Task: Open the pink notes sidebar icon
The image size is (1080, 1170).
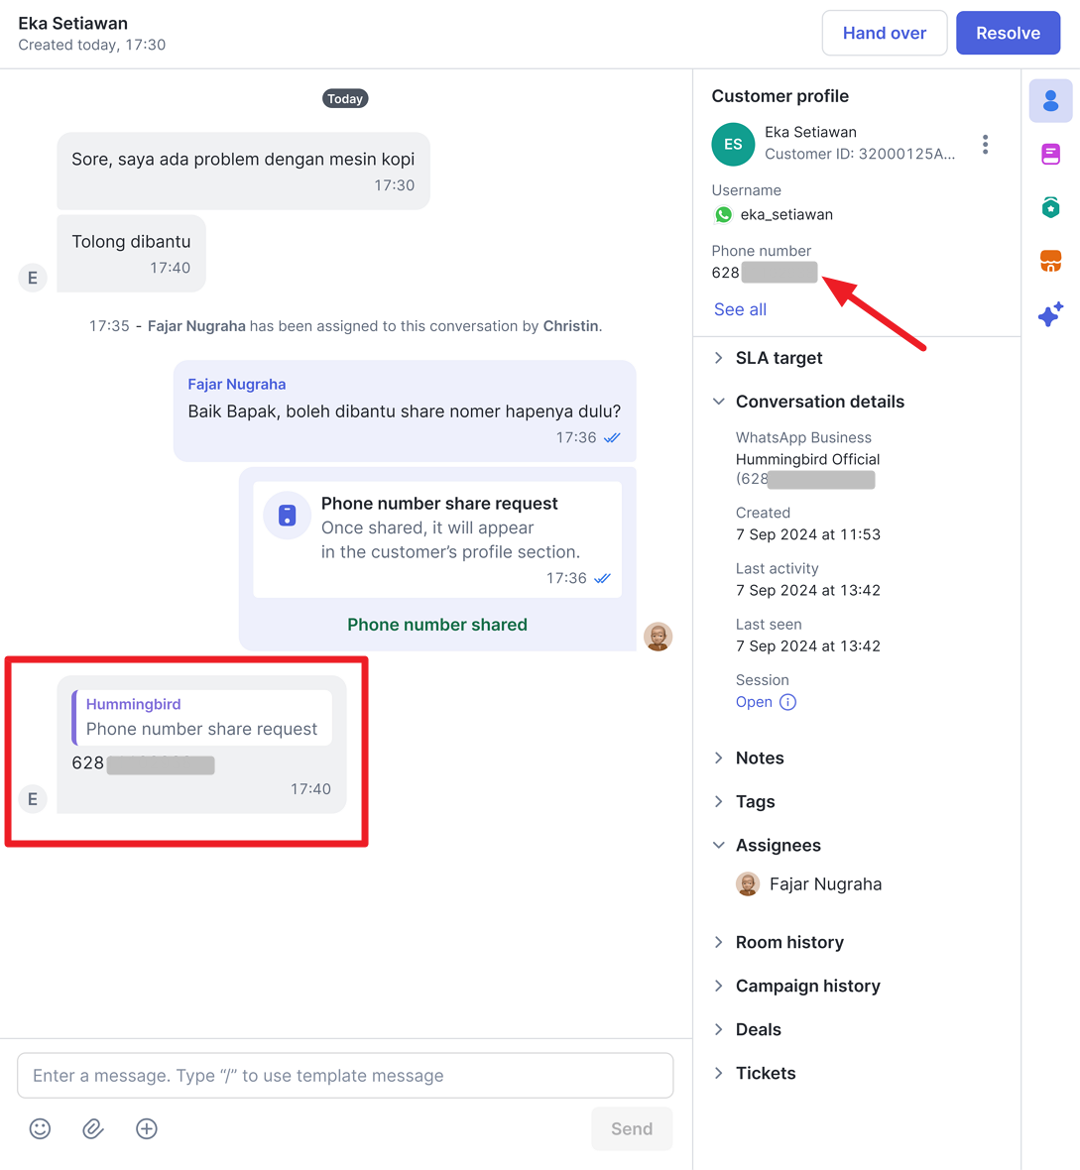Action: [1050, 155]
